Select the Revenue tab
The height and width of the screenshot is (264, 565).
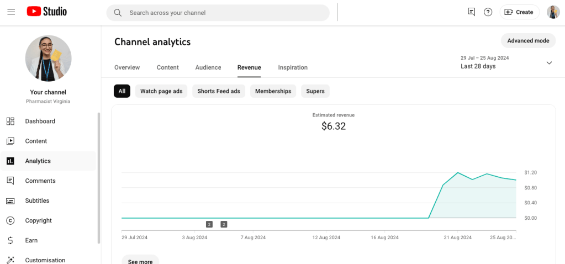pyautogui.click(x=249, y=67)
